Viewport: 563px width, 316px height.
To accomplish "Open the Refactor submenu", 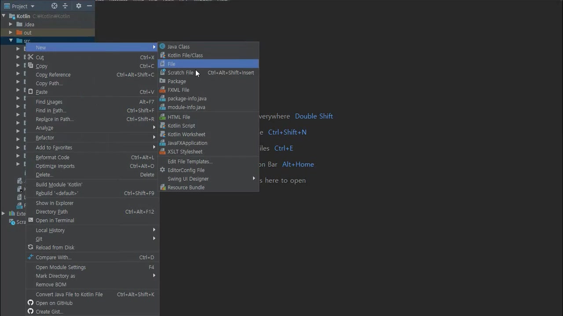I will (x=45, y=138).
